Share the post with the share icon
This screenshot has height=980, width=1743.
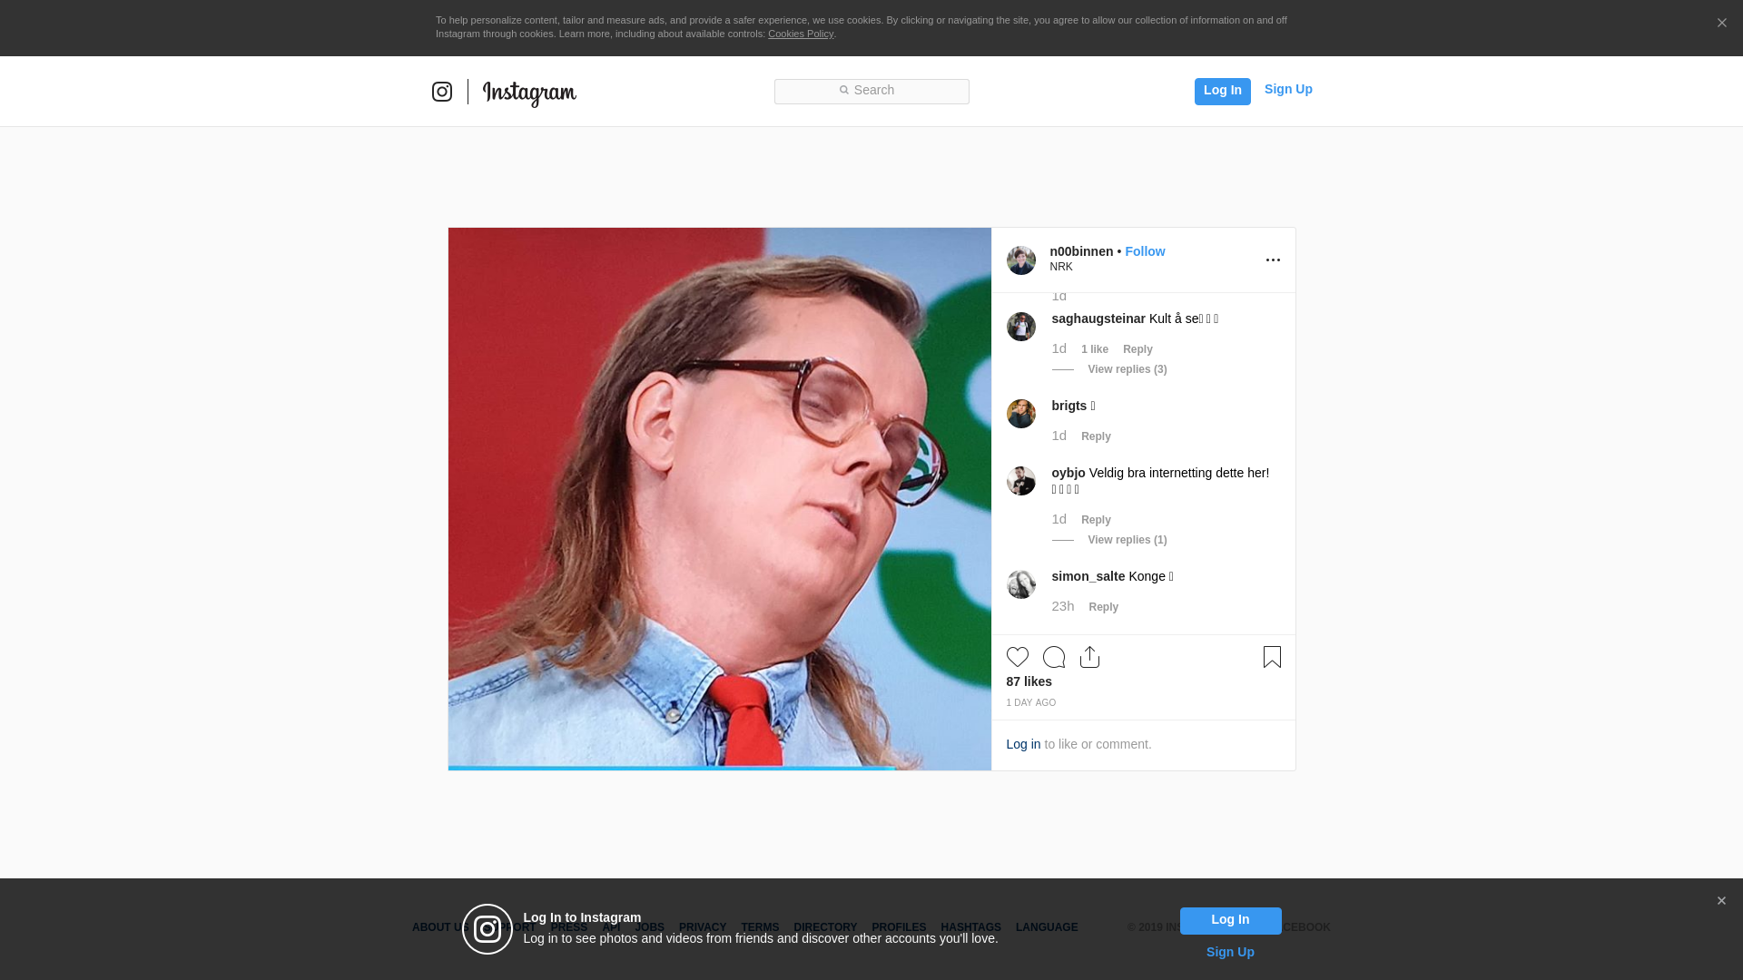[x=1089, y=657]
